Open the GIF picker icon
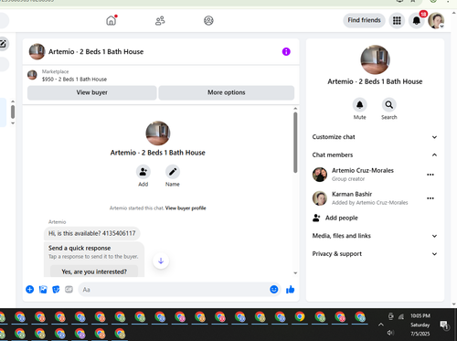Viewport: 457px width, 341px height. coord(69,289)
